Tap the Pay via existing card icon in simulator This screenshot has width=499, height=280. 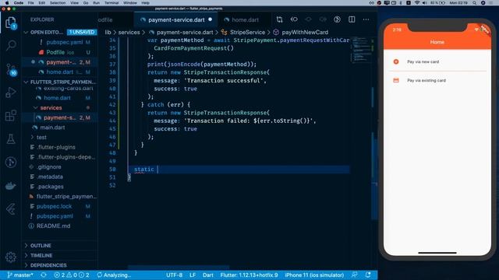(x=396, y=80)
